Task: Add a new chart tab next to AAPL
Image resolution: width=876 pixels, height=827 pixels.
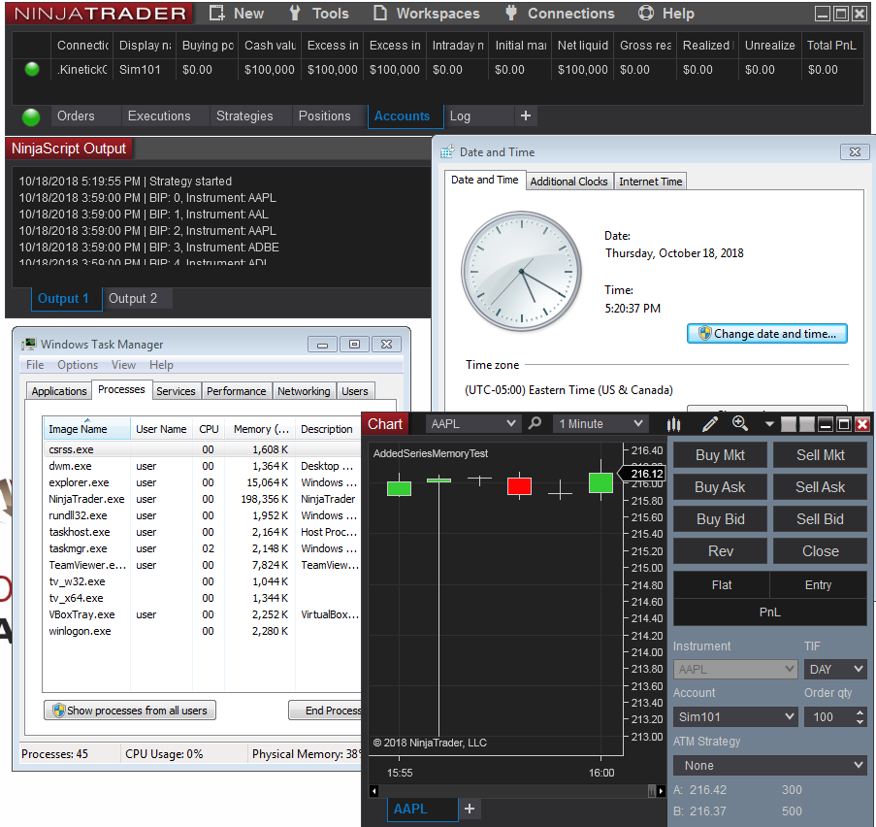Action: point(470,809)
